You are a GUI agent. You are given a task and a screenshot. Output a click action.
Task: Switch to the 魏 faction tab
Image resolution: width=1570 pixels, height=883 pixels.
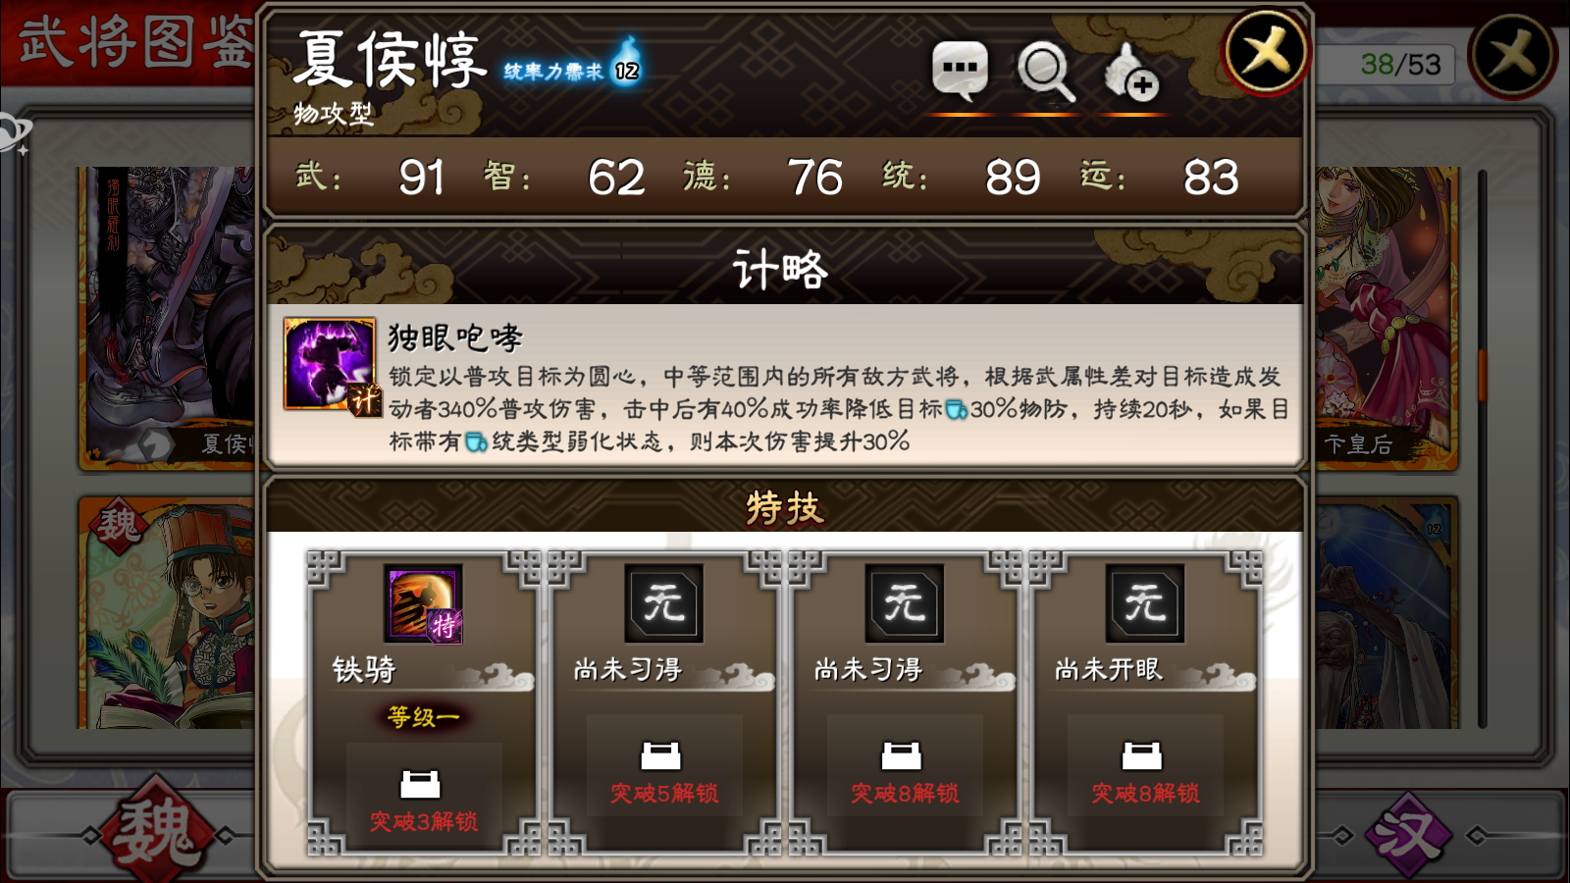point(155,832)
